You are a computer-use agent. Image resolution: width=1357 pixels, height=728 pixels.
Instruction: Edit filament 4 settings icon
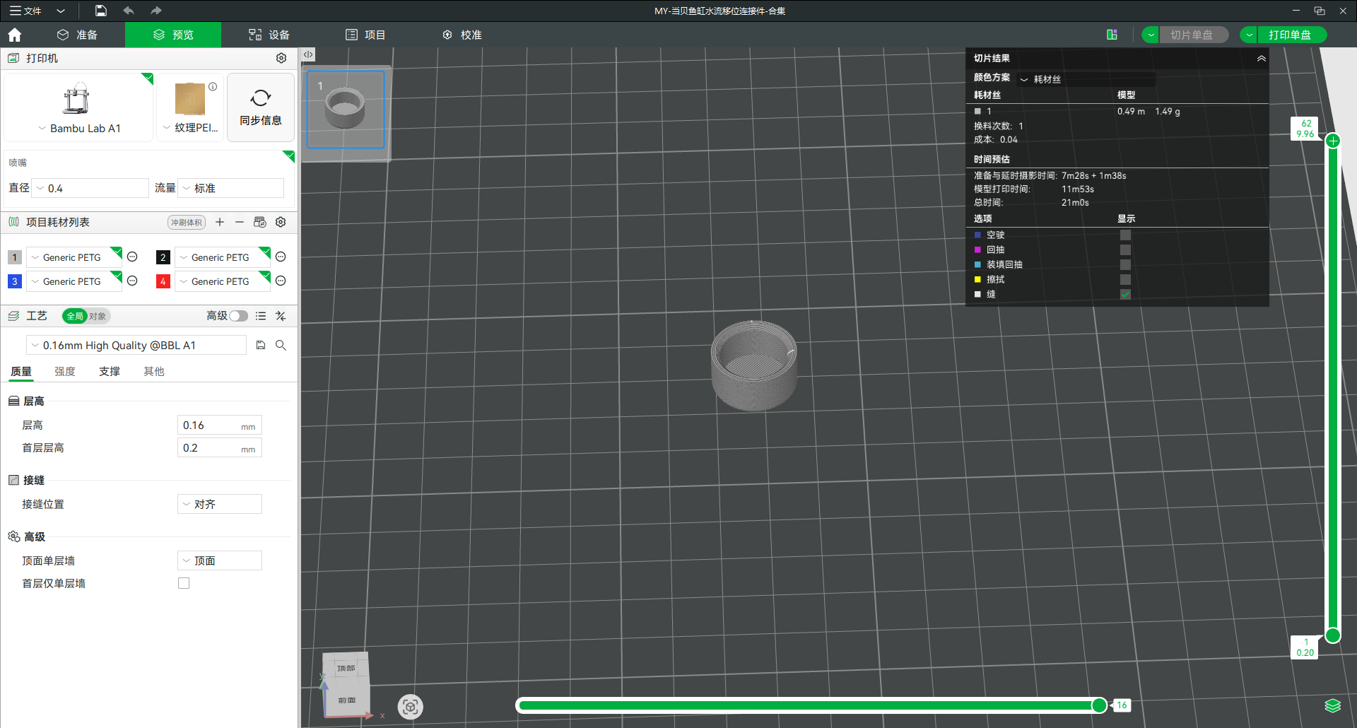pyautogui.click(x=281, y=281)
